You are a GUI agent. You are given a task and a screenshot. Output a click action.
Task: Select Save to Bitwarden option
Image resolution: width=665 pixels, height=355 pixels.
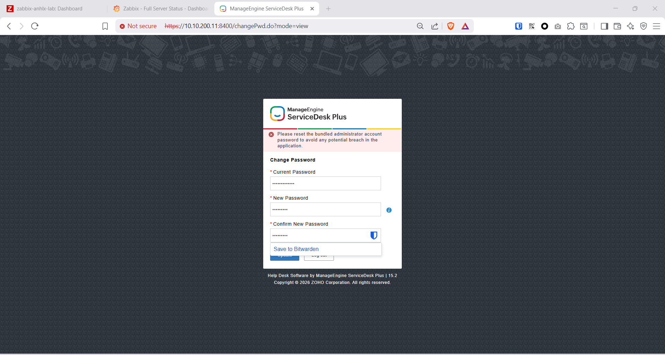tap(296, 249)
